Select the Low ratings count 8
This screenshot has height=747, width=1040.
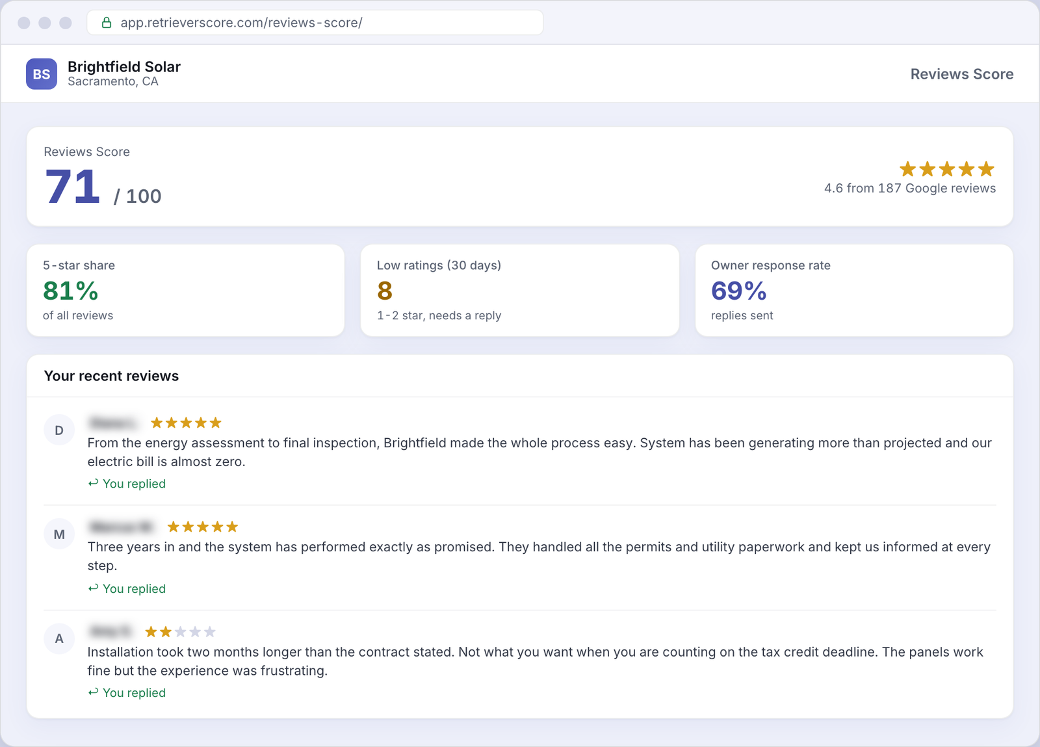tap(385, 291)
